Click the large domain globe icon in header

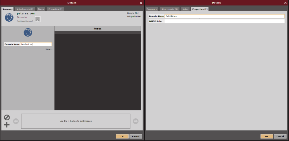coord(9,18)
